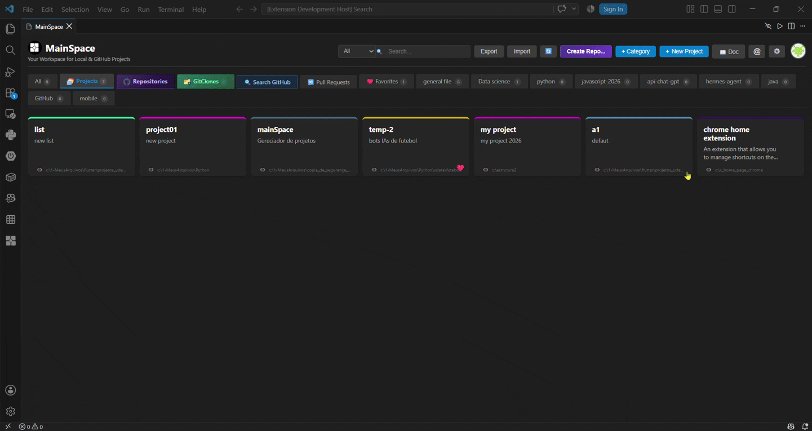Toggle the favorite heart on the temp-2 card
Viewport: 812px width, 431px height.
tap(460, 168)
